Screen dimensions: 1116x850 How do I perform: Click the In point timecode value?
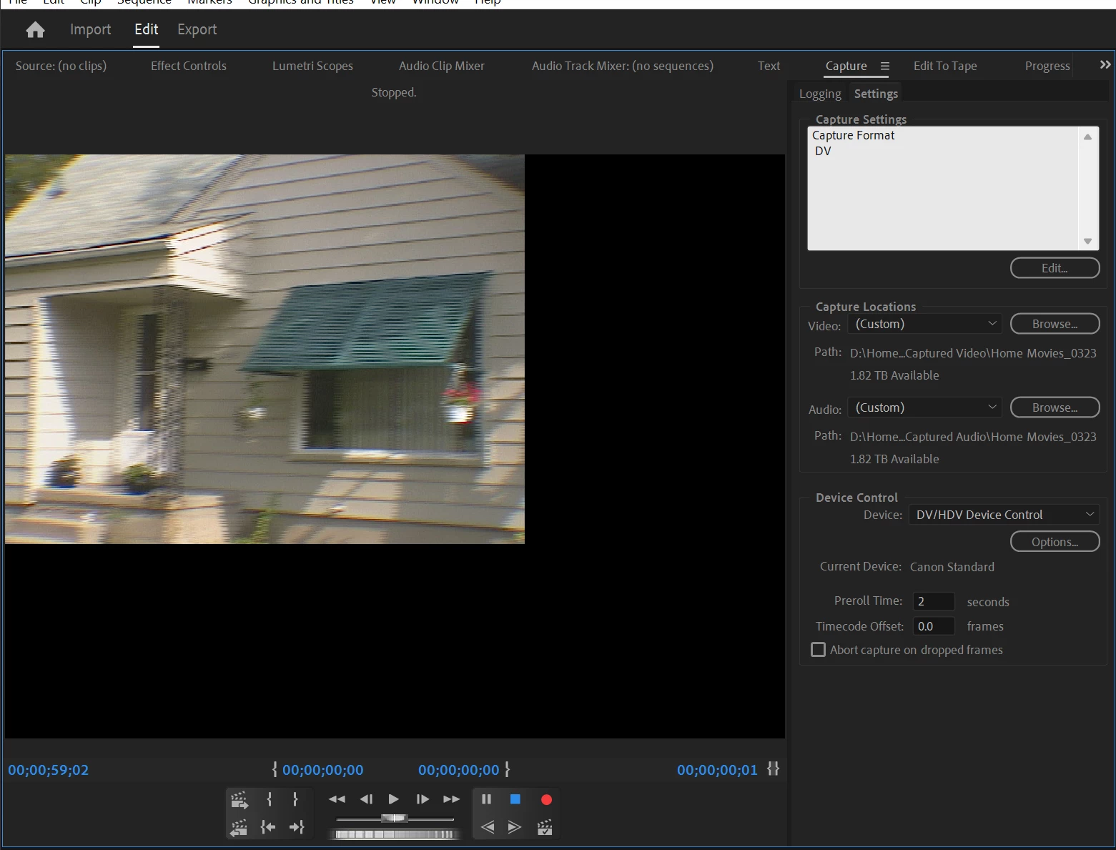[x=322, y=770]
